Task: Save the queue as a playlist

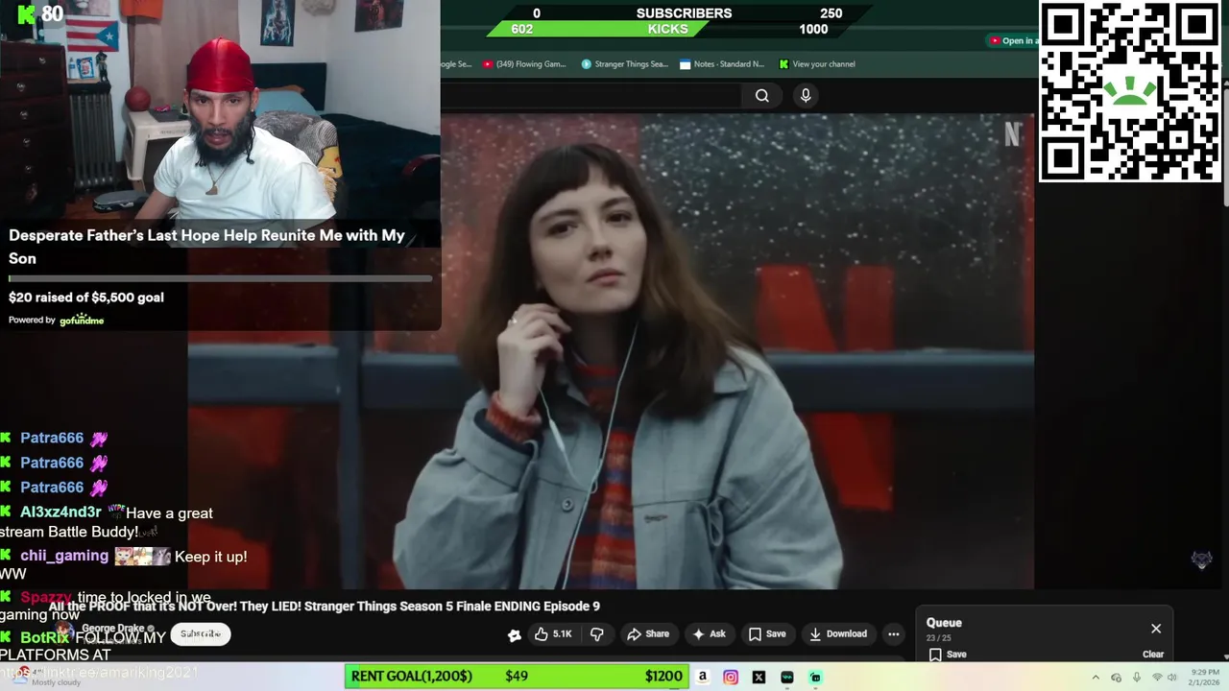Action: click(947, 655)
